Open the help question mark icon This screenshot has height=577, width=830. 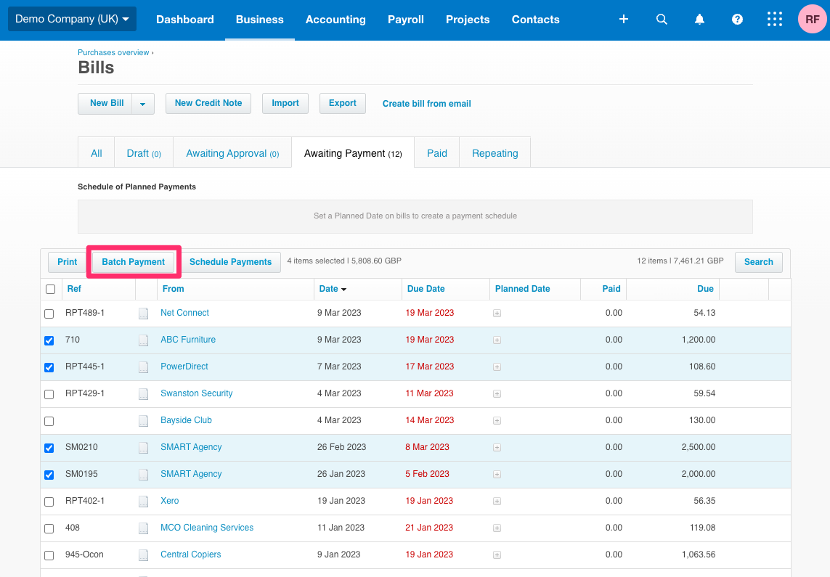(x=737, y=19)
